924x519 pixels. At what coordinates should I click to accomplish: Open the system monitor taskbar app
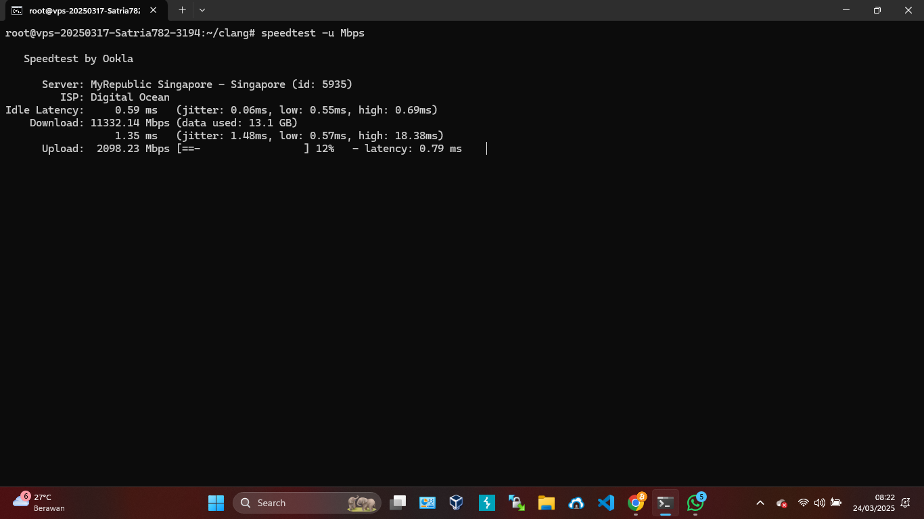[x=427, y=503]
